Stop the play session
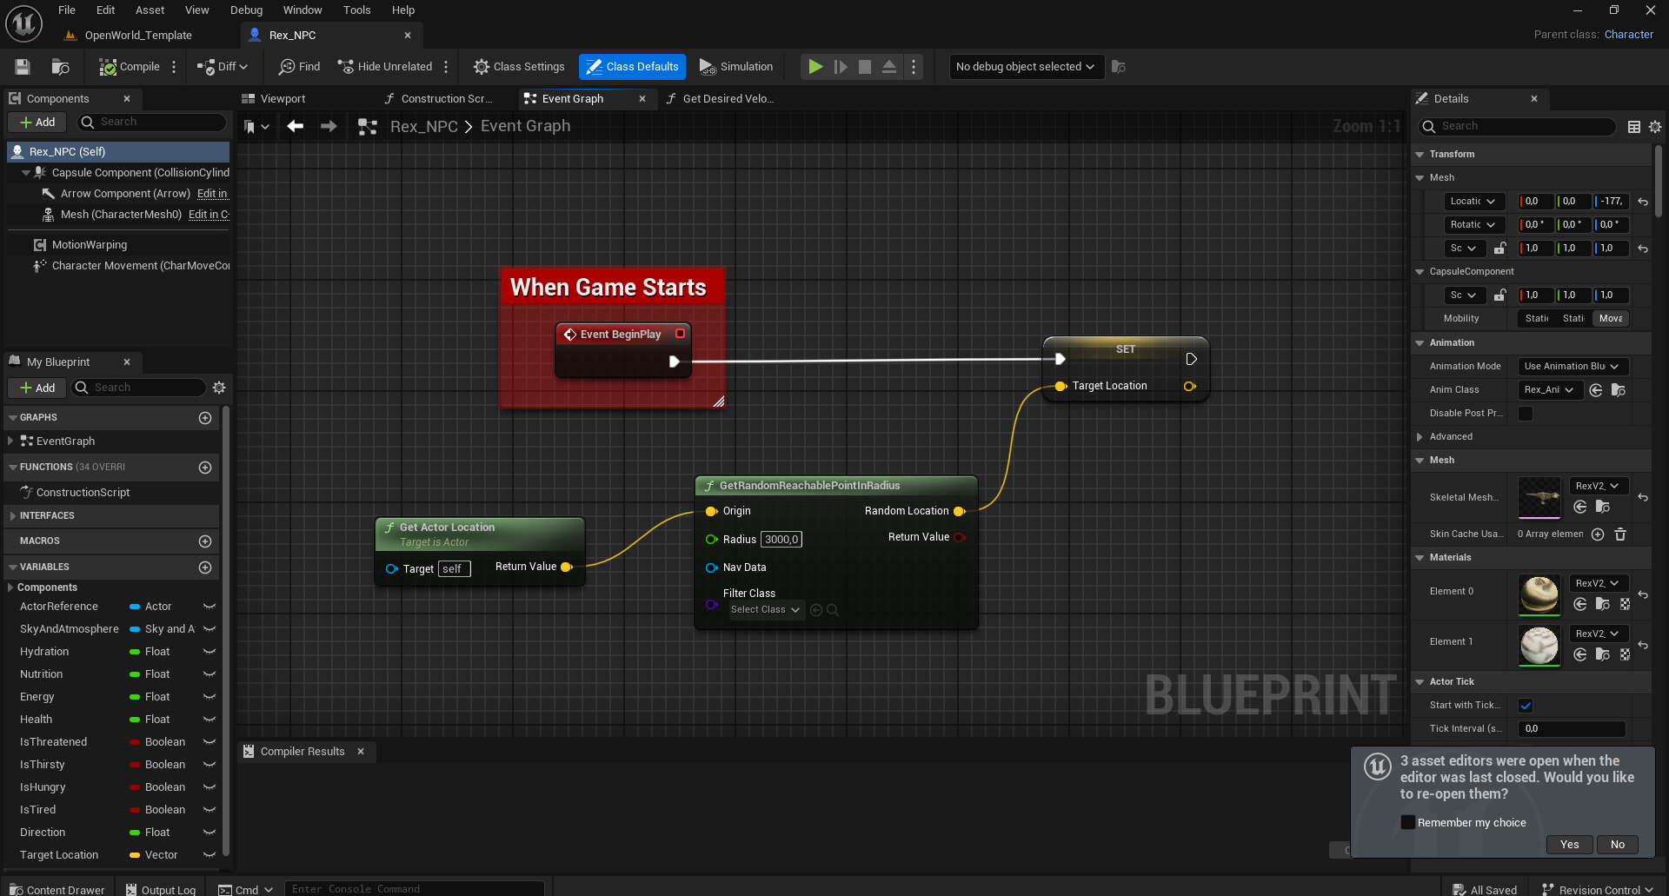 [865, 67]
